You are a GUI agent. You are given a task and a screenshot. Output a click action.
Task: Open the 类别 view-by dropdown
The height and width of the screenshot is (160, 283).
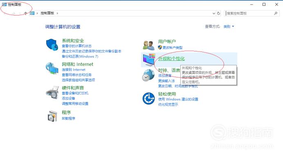[229, 27]
